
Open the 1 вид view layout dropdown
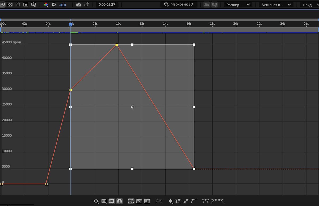pyautogui.click(x=309, y=5)
